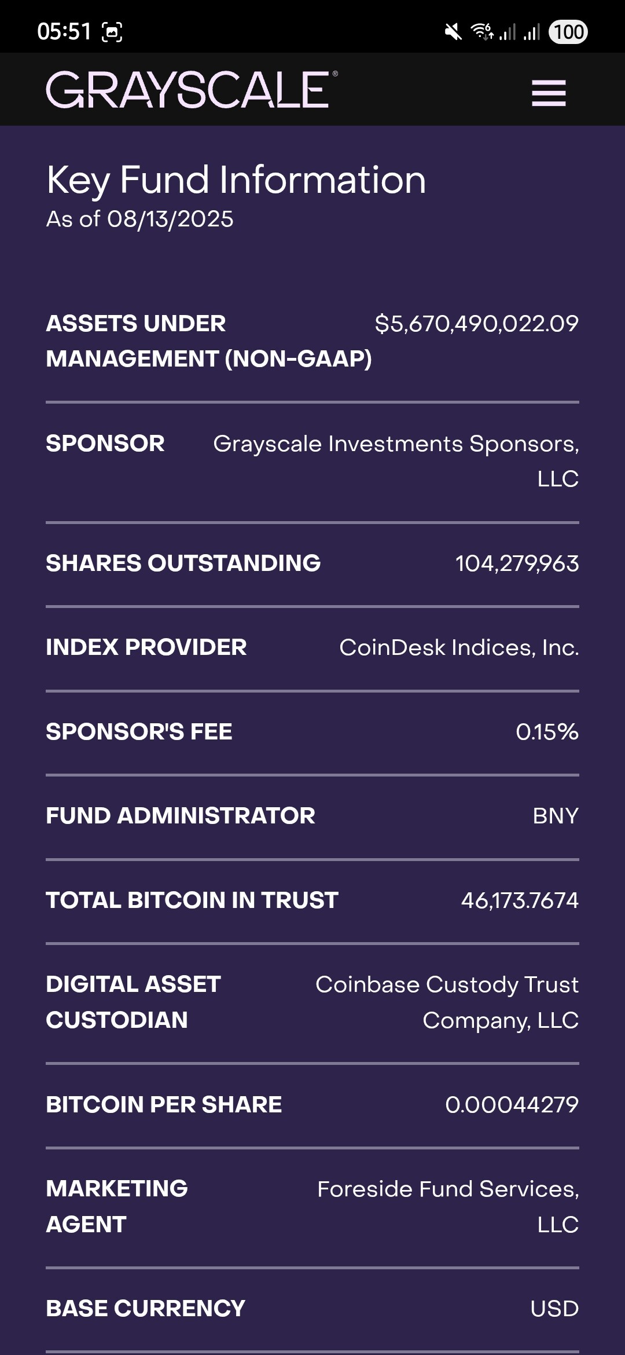Tap the battery level indicator
The height and width of the screenshot is (1355, 625).
coord(568,32)
